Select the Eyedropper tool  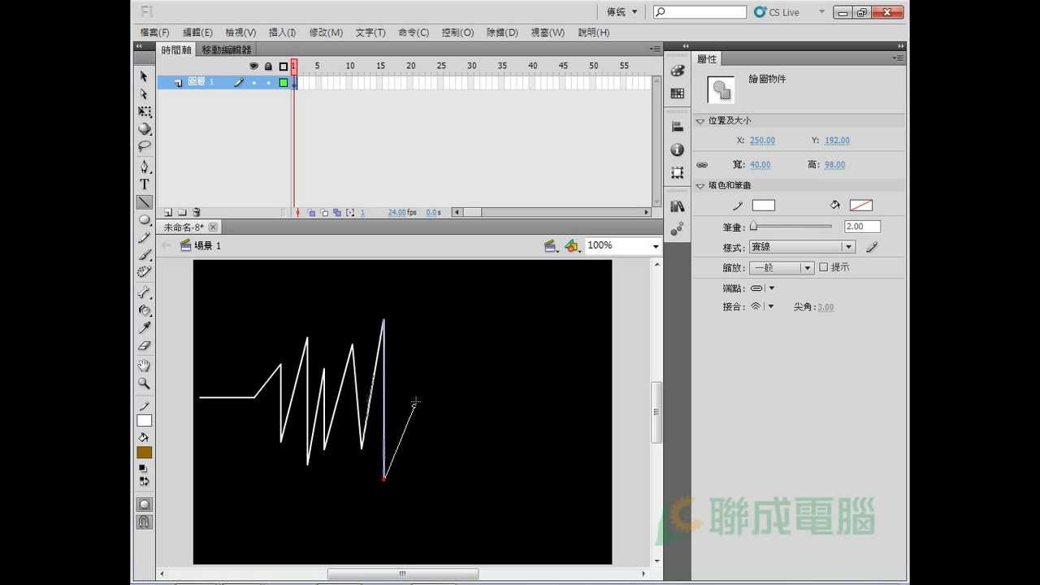point(144,328)
